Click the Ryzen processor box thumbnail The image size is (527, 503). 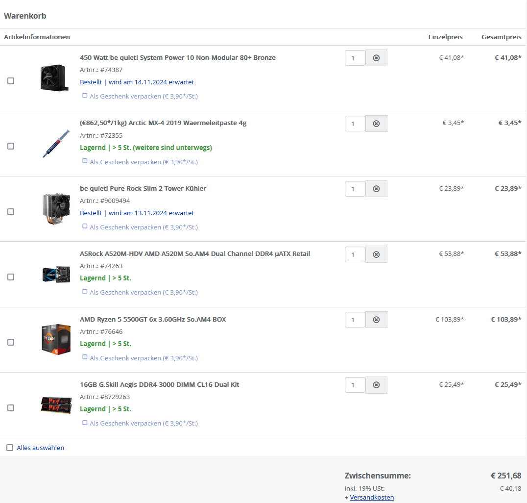coord(56,339)
